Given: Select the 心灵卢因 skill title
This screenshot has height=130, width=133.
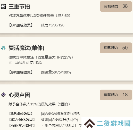Looking at the screenshot, I should [19, 95].
